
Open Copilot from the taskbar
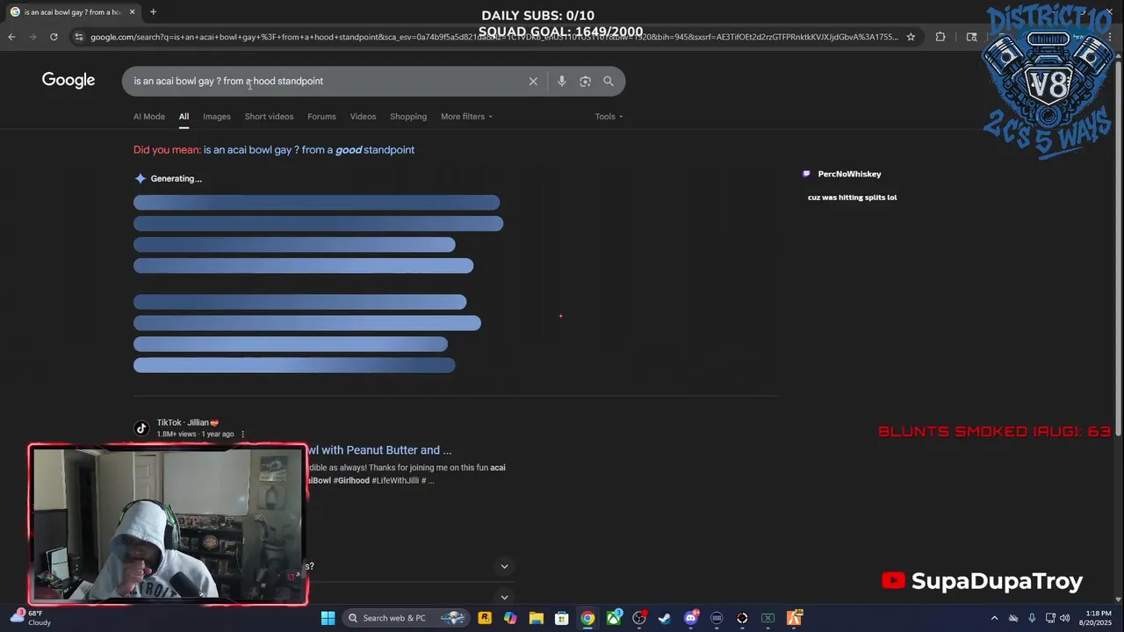pyautogui.click(x=510, y=618)
